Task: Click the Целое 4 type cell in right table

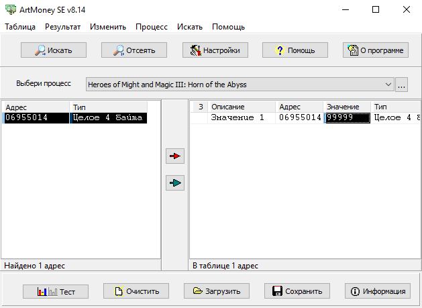Action: (395, 118)
